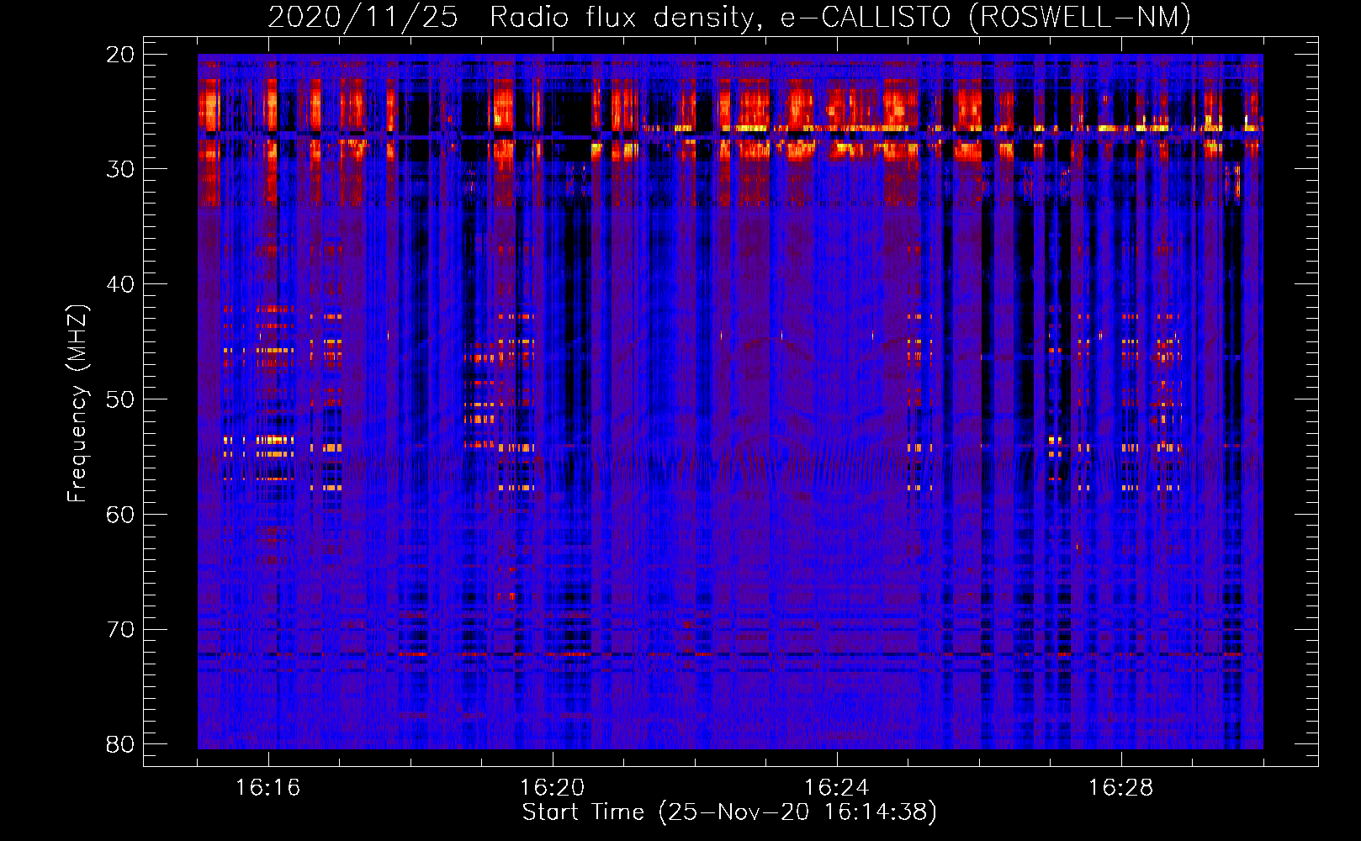Click the 'Start Time (25-Nov-20 16:14:38)' axis label
The height and width of the screenshot is (841, 1361).
click(729, 812)
